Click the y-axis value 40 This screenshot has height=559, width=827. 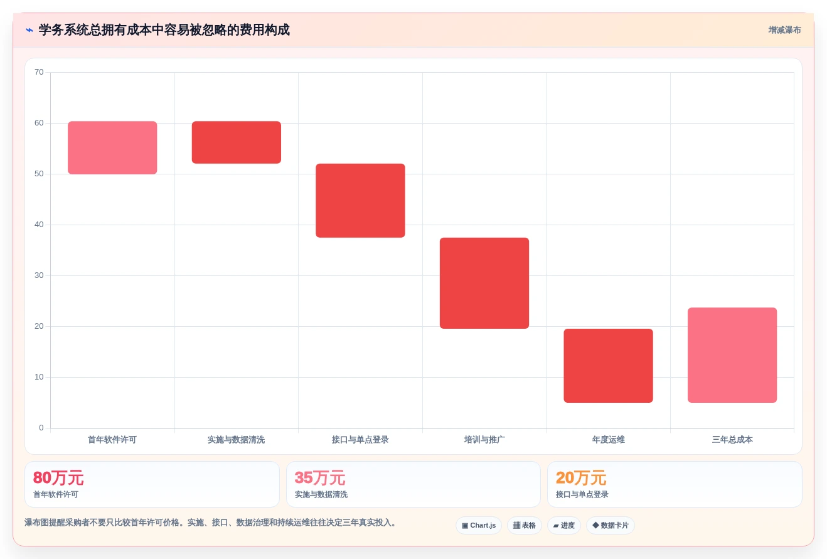click(39, 225)
